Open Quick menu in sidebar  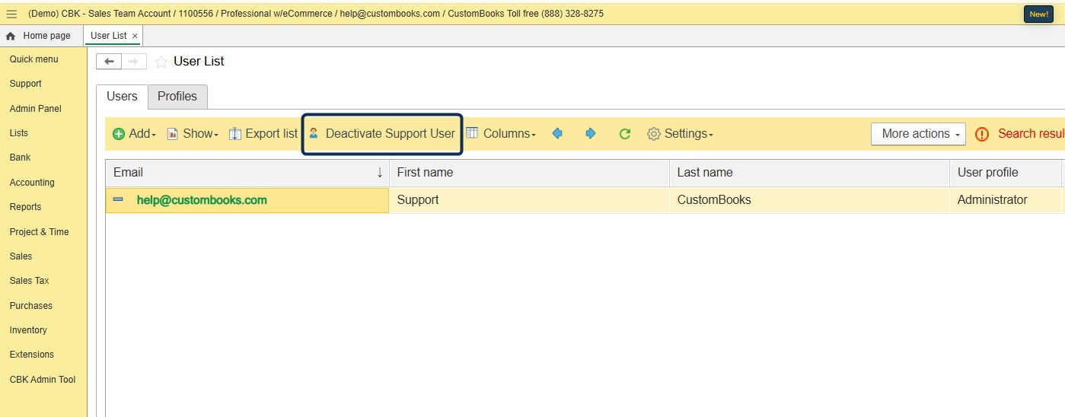34,59
